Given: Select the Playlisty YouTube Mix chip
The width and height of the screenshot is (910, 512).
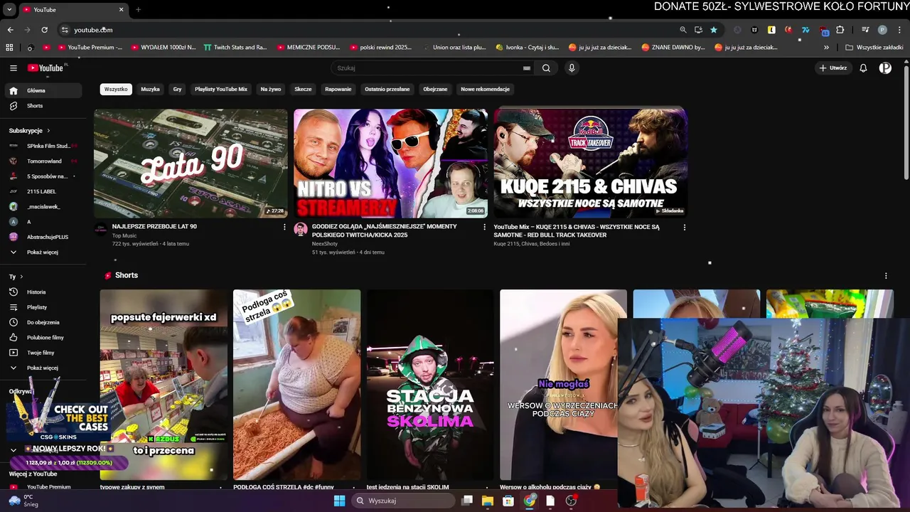Looking at the screenshot, I should [221, 90].
